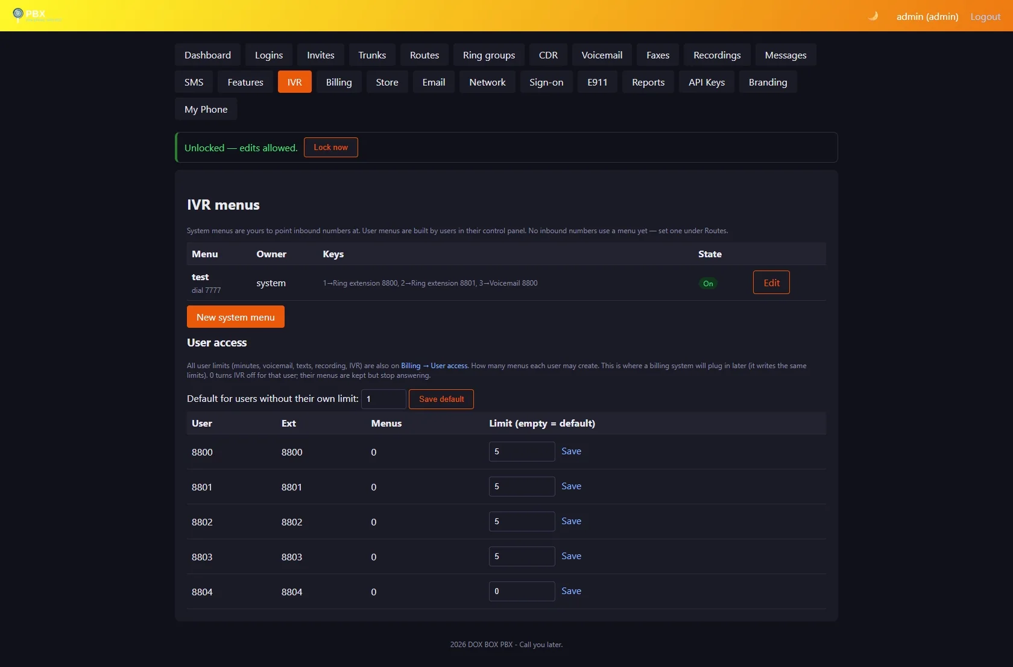Go to the Sign-on tab

coord(546,82)
